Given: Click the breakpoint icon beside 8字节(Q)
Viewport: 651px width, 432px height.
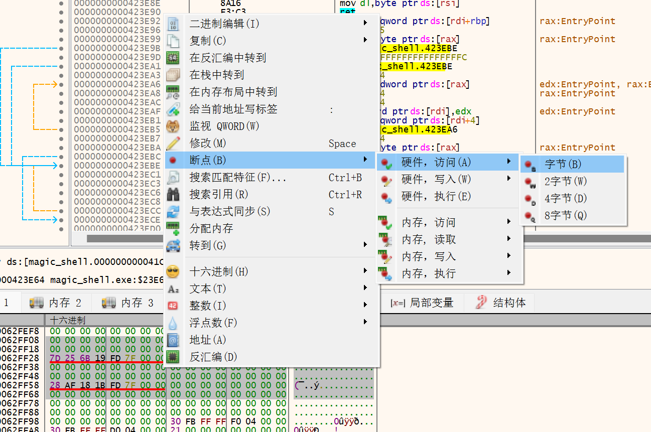Looking at the screenshot, I should [x=531, y=216].
